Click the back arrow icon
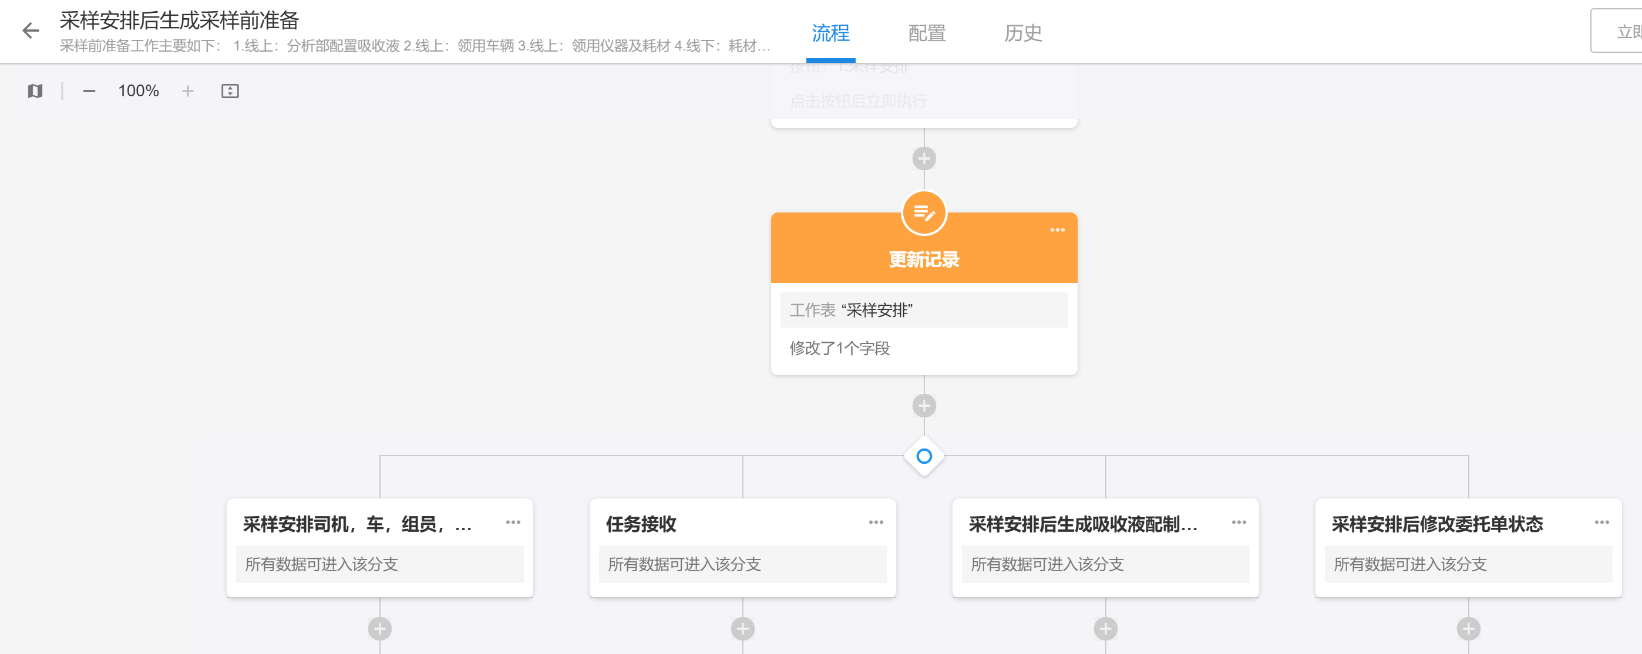This screenshot has height=654, width=1642. coord(30,31)
